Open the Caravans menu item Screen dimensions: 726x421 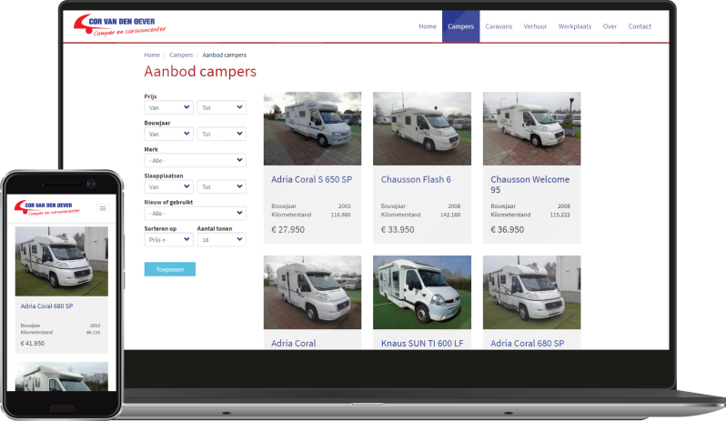[499, 26]
